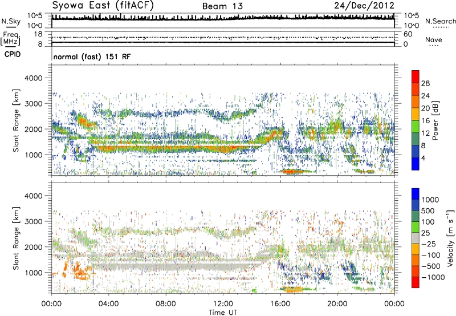456x316 pixels.
Task: Click the '20:00' time axis label
Action: coord(337,304)
